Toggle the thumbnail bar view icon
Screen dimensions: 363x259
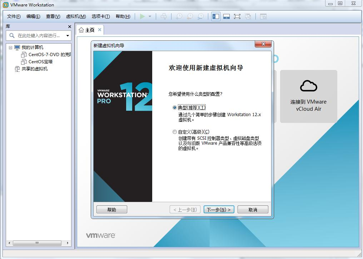227,16
